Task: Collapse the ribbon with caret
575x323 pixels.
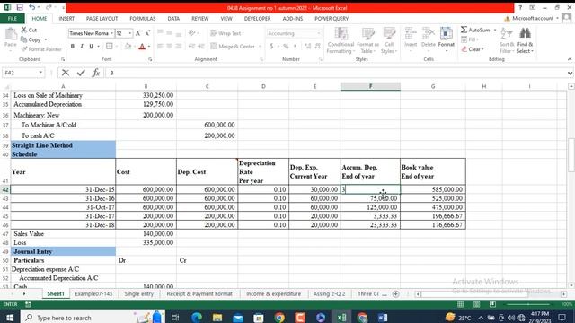Action: [x=570, y=59]
